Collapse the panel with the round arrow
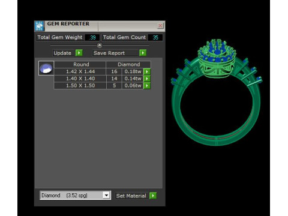The width and height of the screenshot is (288, 216). (100, 46)
